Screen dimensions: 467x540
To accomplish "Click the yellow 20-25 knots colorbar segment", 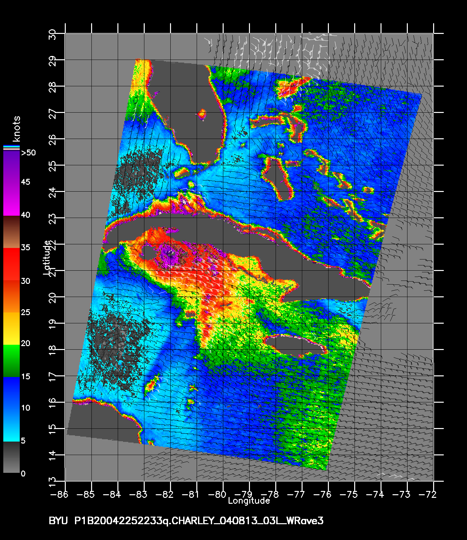I will [x=12, y=328].
